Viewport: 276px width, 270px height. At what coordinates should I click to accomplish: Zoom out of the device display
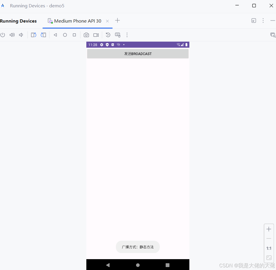269,238
